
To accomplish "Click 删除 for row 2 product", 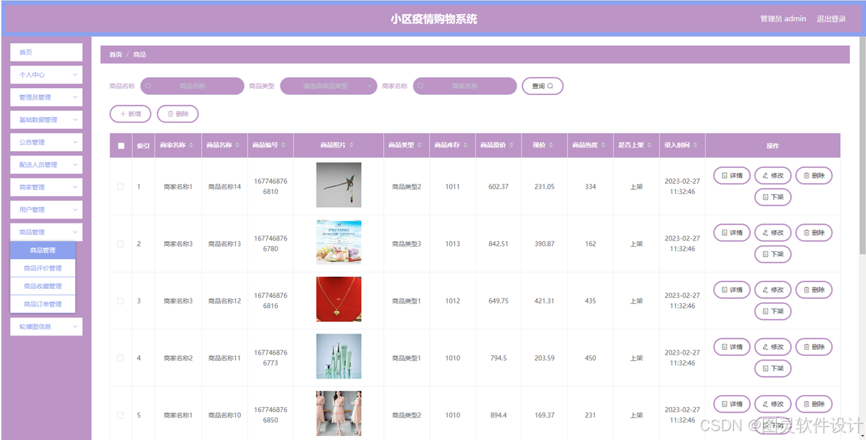I will pos(814,233).
